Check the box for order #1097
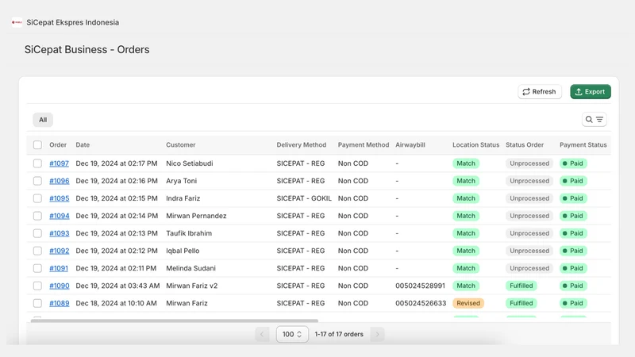Image resolution: width=635 pixels, height=357 pixels. click(x=37, y=163)
